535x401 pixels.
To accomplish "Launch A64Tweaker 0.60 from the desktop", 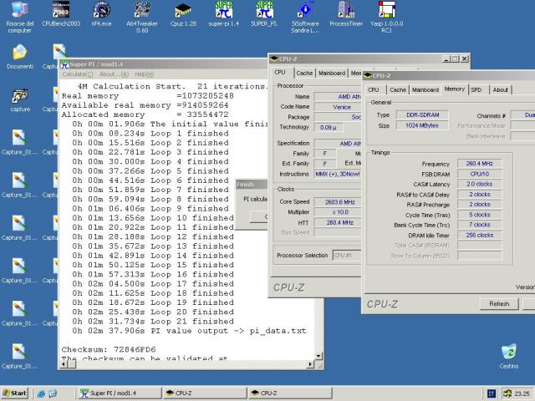I will (x=142, y=17).
